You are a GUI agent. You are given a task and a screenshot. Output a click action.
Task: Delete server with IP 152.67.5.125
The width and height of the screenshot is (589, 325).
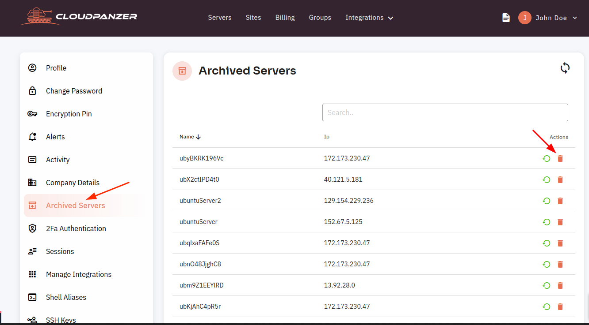pyautogui.click(x=560, y=222)
